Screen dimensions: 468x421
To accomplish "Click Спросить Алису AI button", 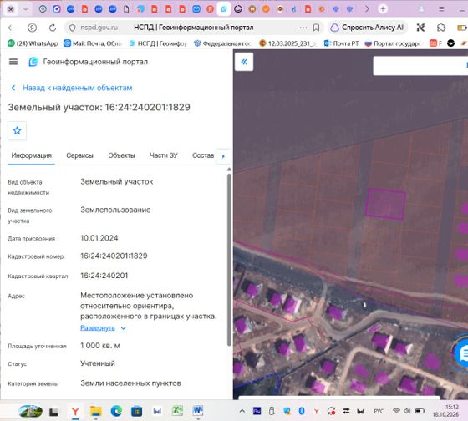I will click(x=367, y=28).
